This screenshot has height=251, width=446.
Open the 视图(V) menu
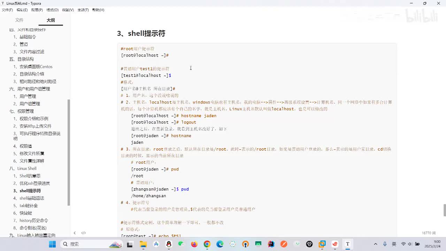[x=68, y=10]
